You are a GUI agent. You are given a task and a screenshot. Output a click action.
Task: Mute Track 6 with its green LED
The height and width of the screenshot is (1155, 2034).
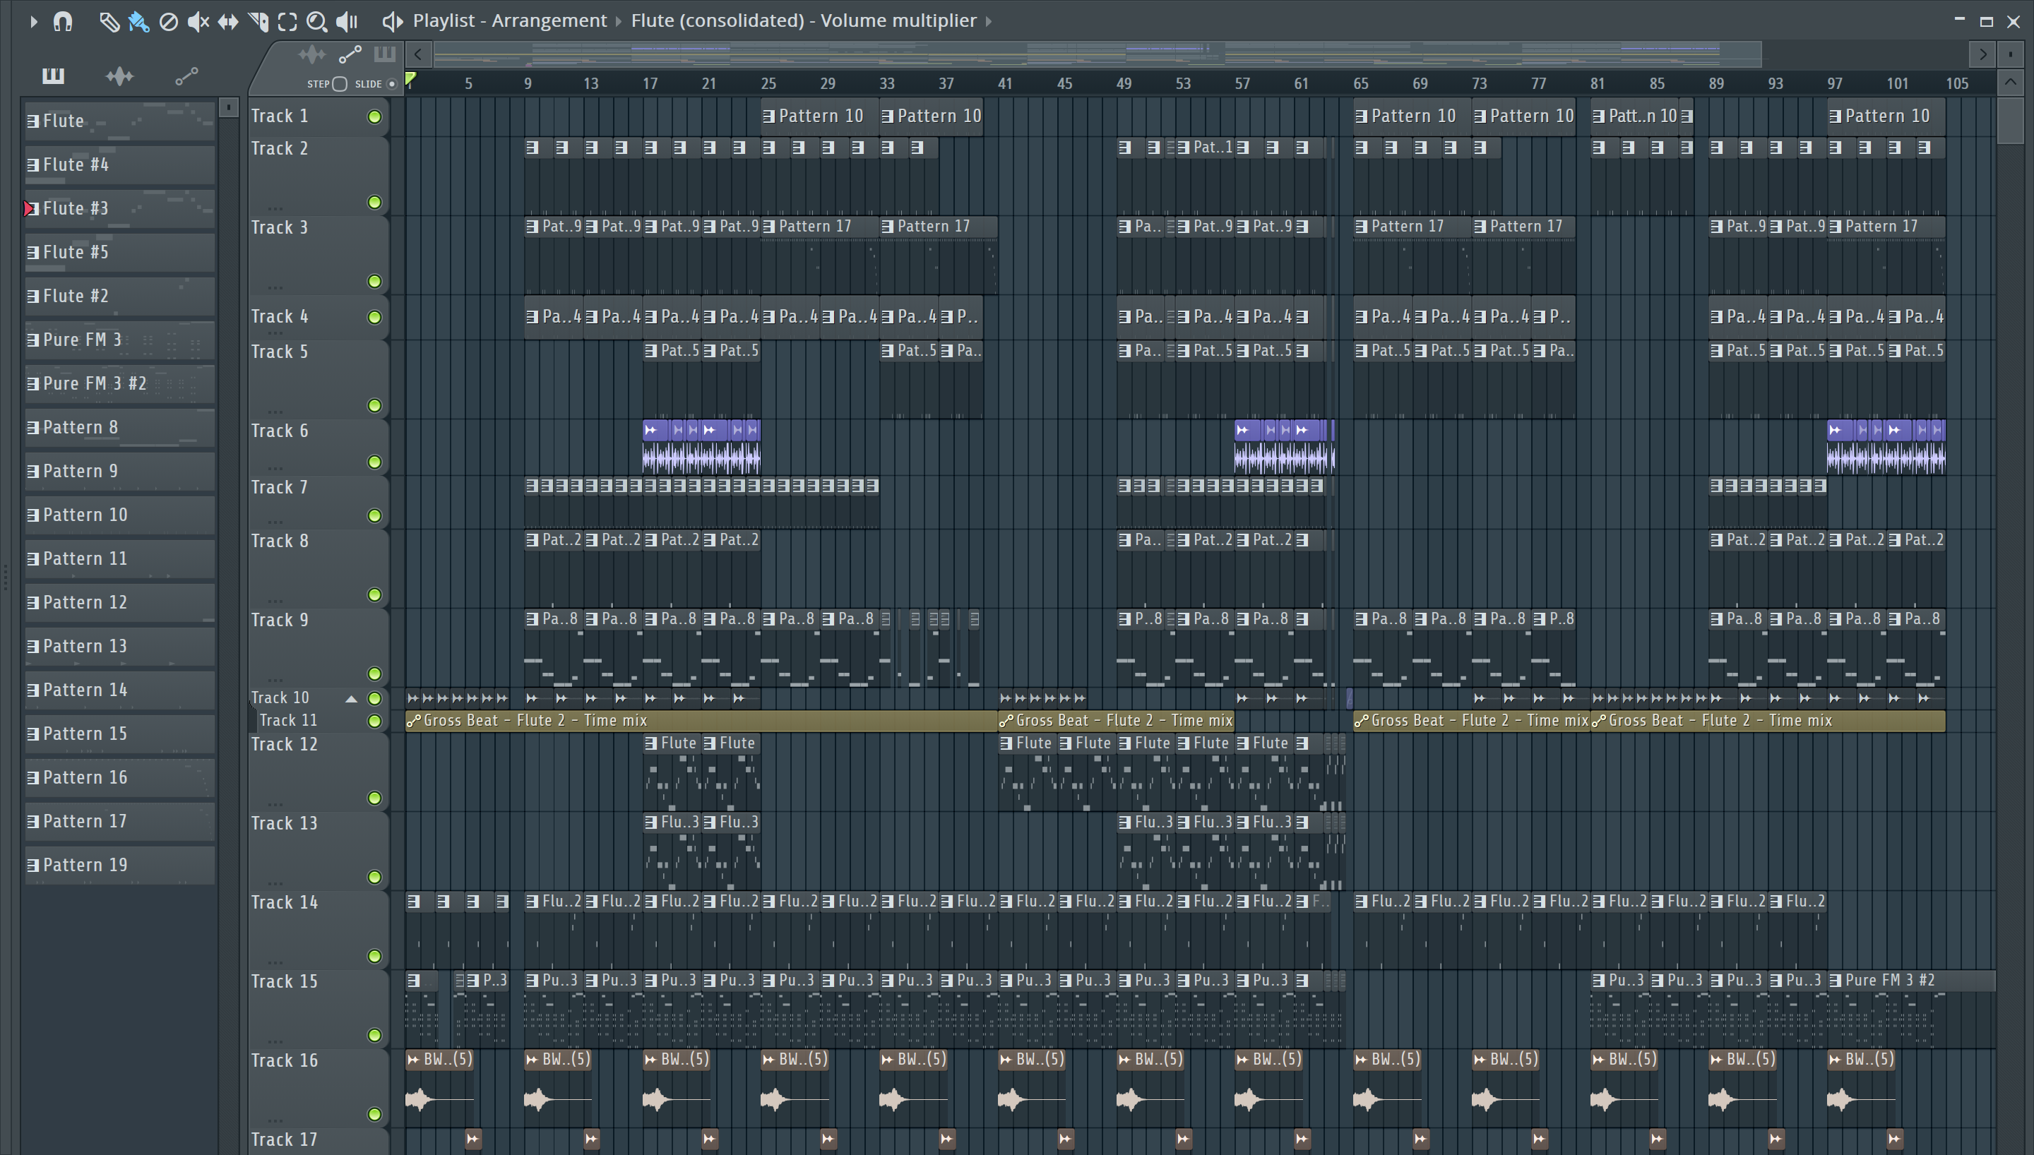(374, 462)
